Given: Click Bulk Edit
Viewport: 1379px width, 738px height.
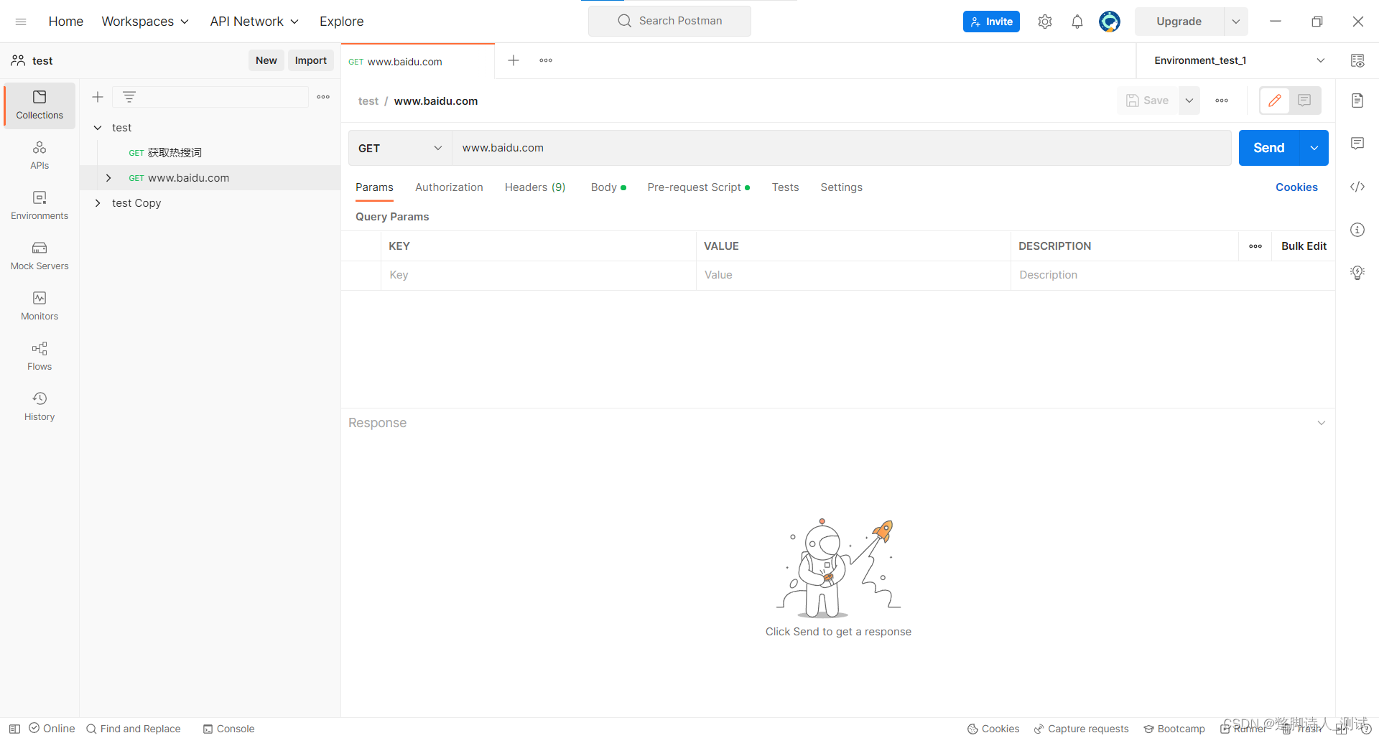Looking at the screenshot, I should click(1304, 246).
